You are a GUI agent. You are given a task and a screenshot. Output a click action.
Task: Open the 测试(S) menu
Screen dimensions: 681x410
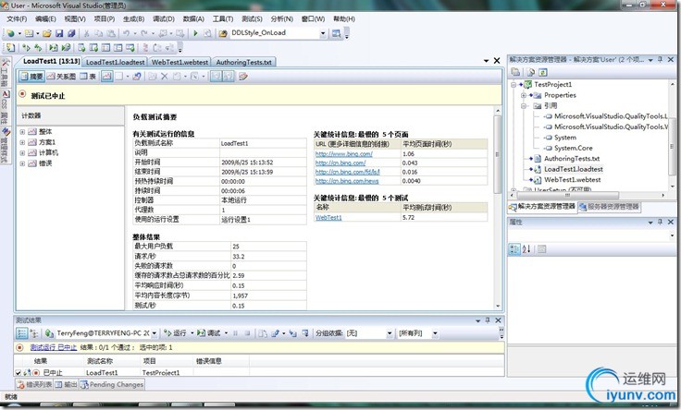point(252,19)
